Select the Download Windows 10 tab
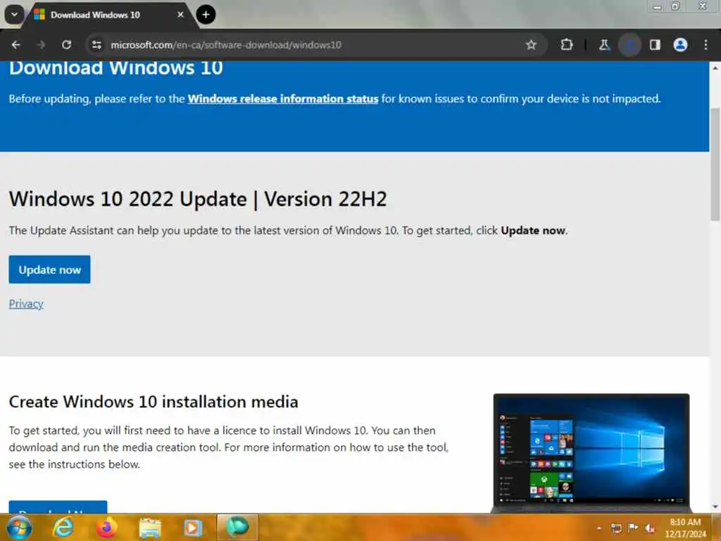The height and width of the screenshot is (541, 721). coord(109,15)
